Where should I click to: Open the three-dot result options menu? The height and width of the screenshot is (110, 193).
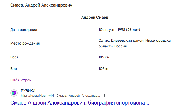click(x=104, y=96)
